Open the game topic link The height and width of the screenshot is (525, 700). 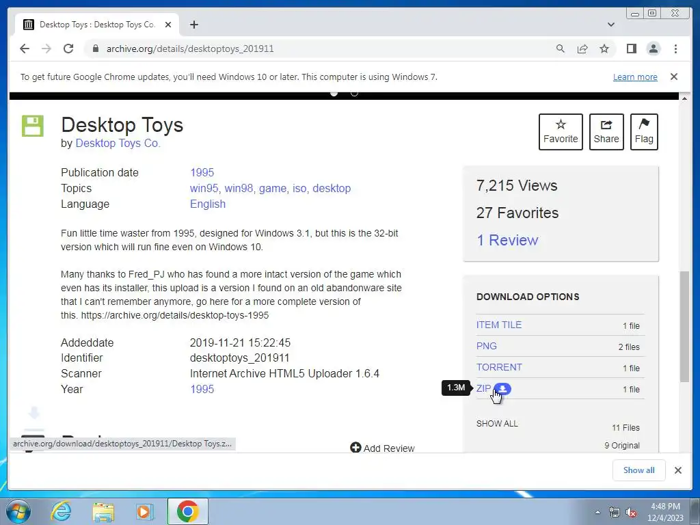pos(272,189)
